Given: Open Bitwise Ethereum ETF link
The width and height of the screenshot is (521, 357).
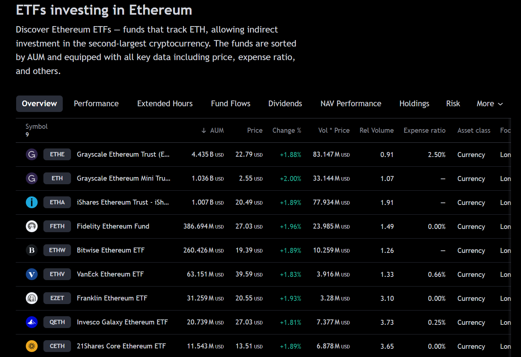Looking at the screenshot, I should tap(110, 250).
